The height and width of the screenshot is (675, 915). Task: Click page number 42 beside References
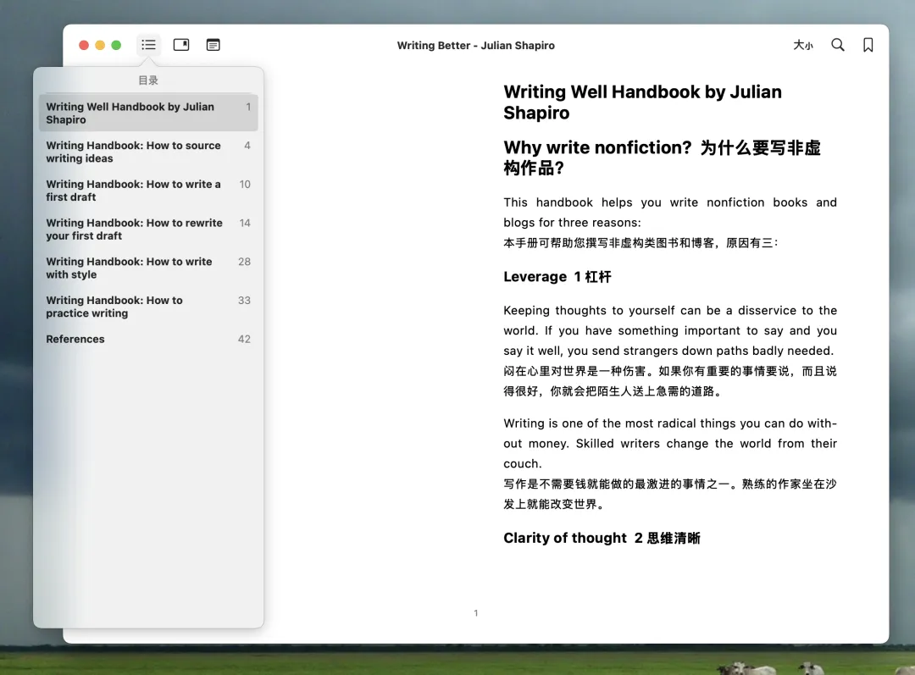(x=244, y=339)
